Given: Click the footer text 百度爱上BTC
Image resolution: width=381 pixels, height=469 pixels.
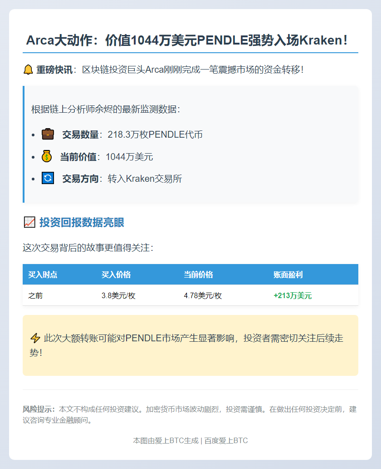Looking at the screenshot, I should (226, 440).
